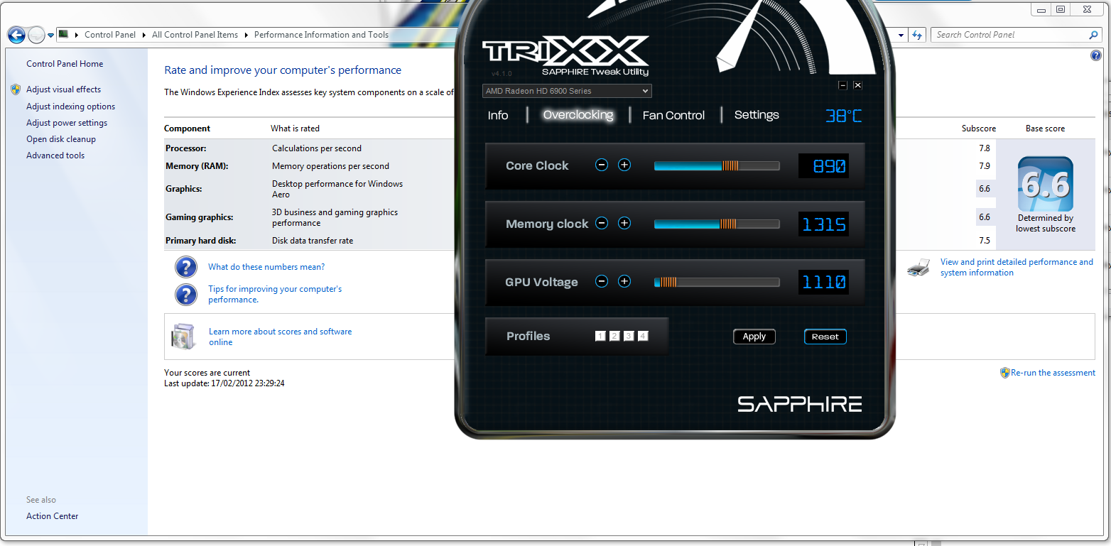The height and width of the screenshot is (546, 1111).
Task: Click the help icon beside Tips for improving performance
Action: click(x=185, y=295)
